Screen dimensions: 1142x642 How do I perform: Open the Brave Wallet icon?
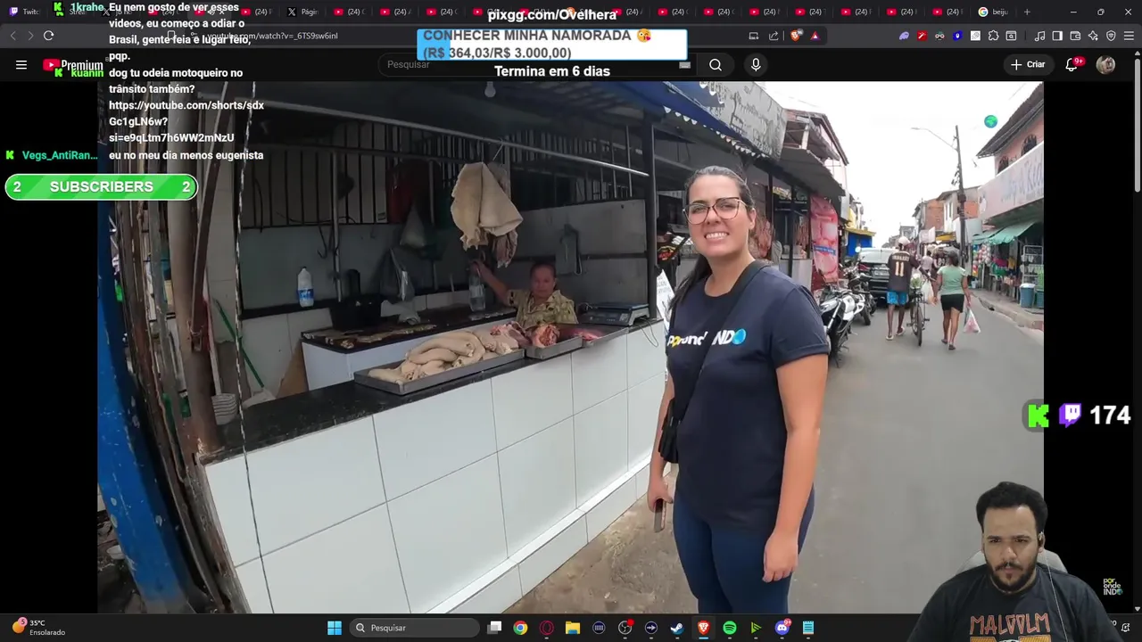click(x=1075, y=36)
